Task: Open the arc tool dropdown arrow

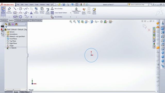Action: pyautogui.click(x=23, y=13)
